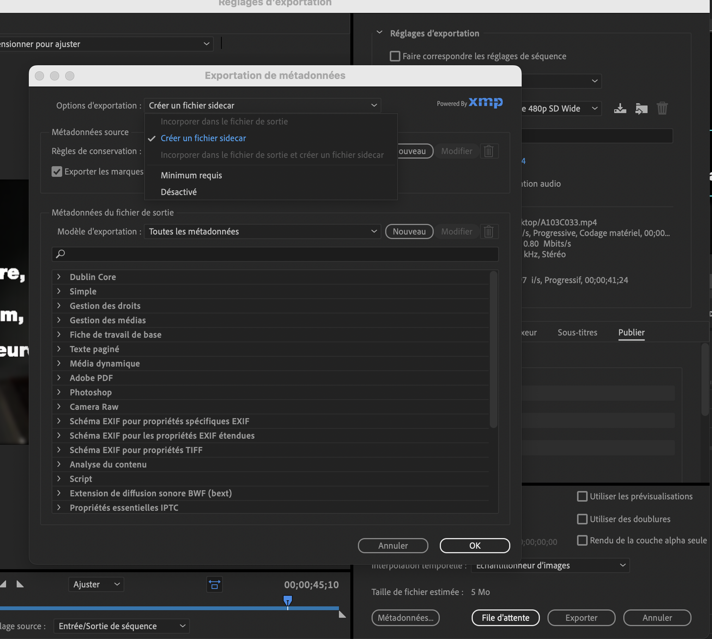Expand the Camera Raw schema
The height and width of the screenshot is (639, 712).
click(59, 407)
